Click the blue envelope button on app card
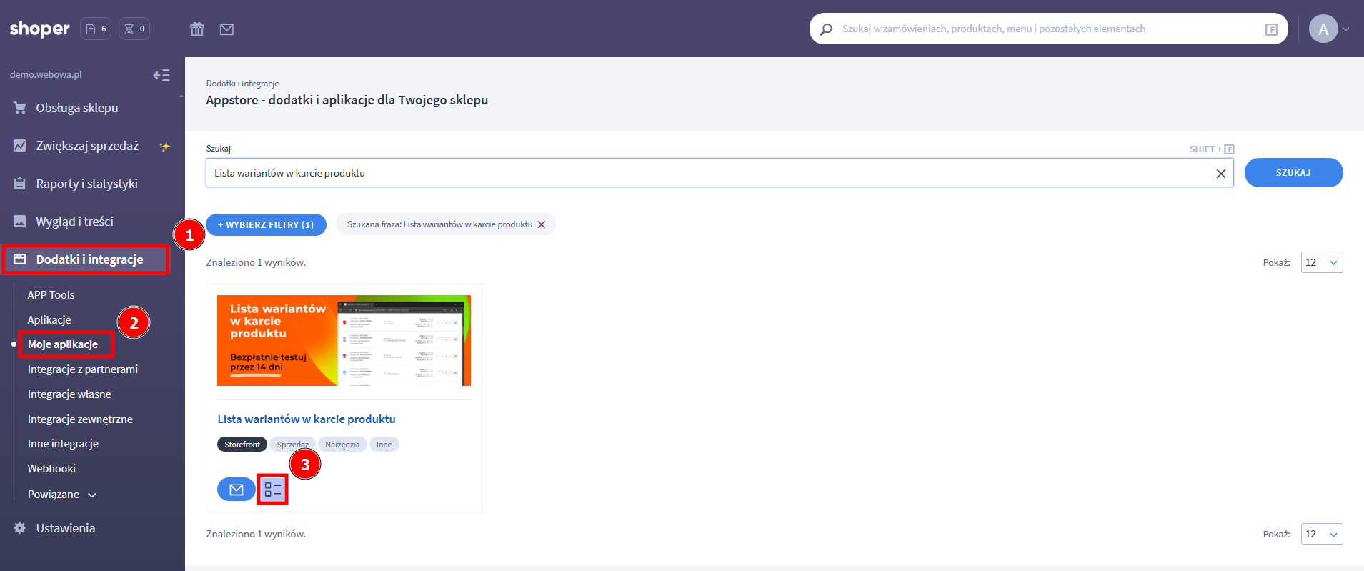Screen dimensions: 1364x571 tap(236, 490)
